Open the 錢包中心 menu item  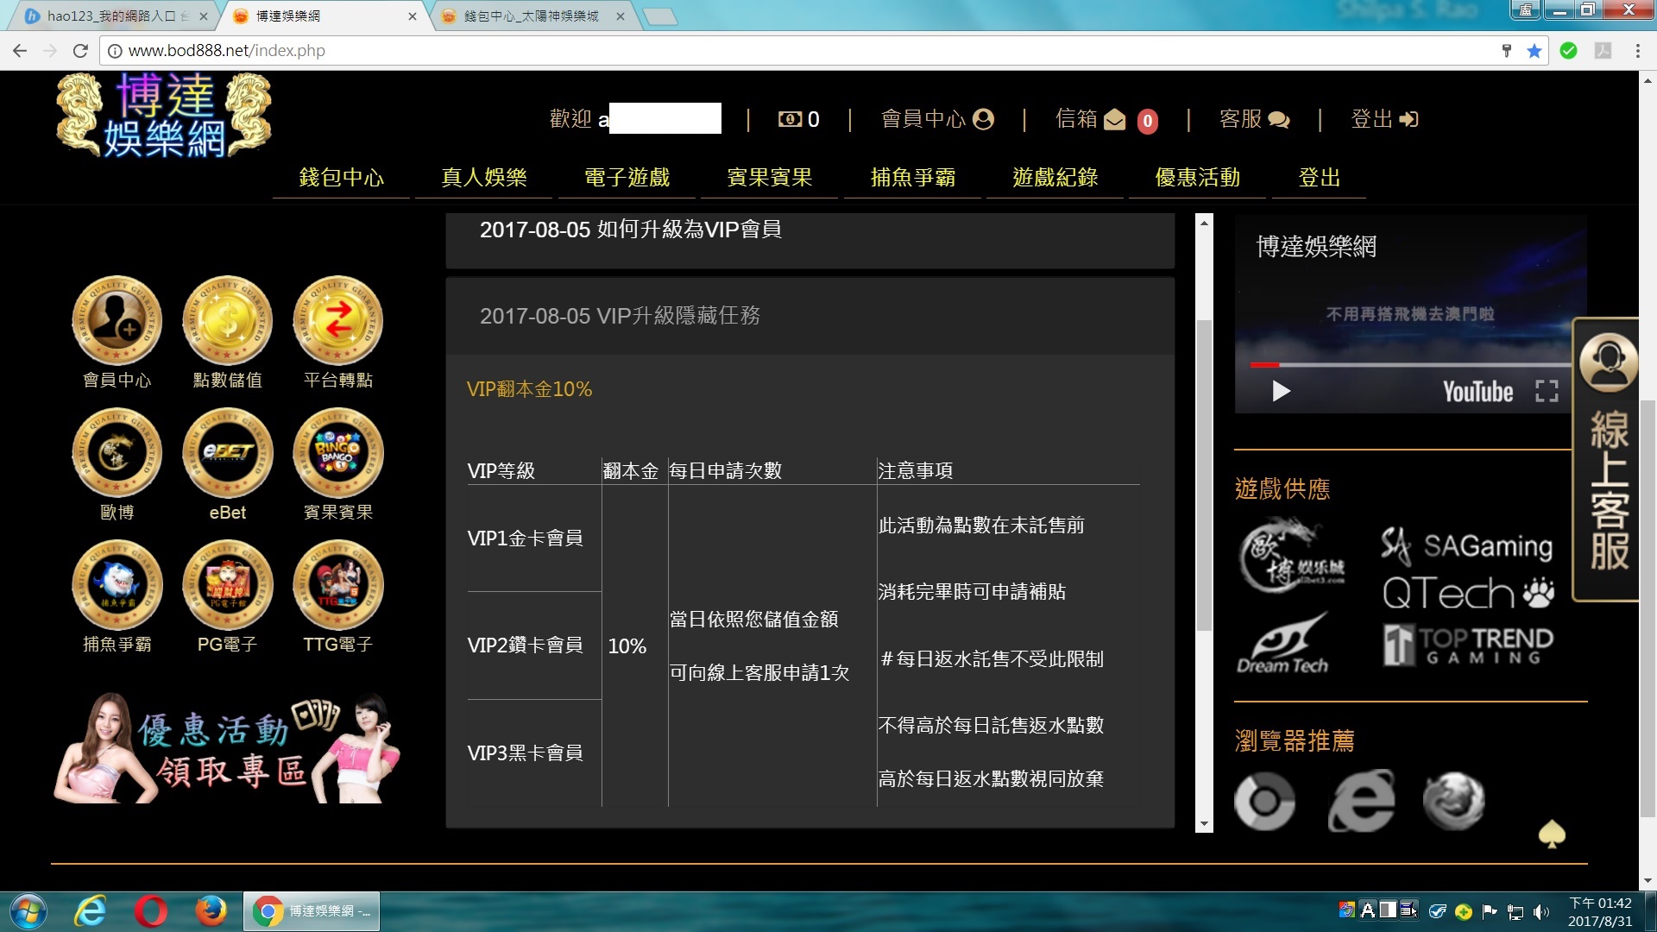click(341, 178)
